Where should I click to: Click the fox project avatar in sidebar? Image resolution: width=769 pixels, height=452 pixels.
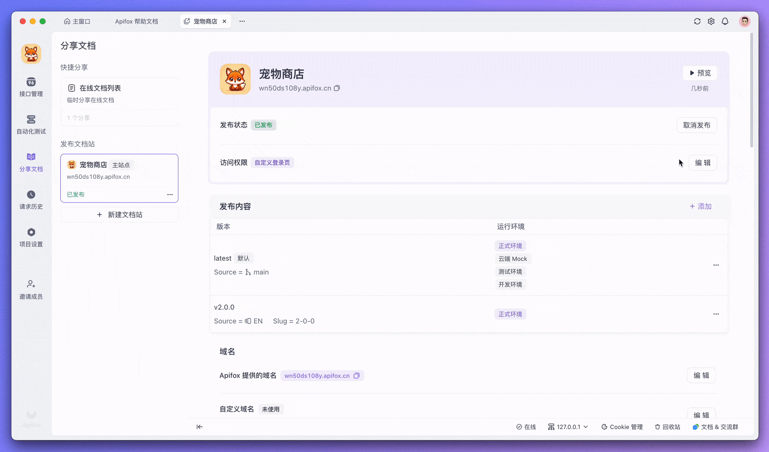click(x=31, y=54)
